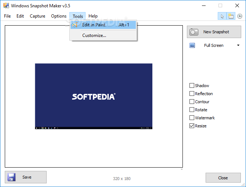Viewport: 246px width, 187px height.
Task: Click the Full Screen mode monitor icon
Action: tap(192, 45)
